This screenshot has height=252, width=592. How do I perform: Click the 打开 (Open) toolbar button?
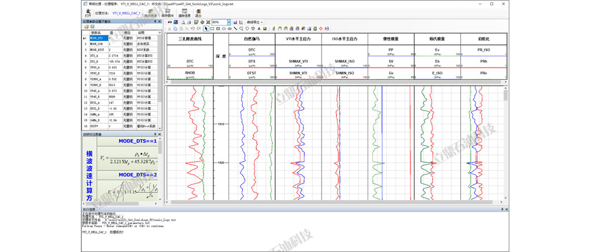pos(88,13)
